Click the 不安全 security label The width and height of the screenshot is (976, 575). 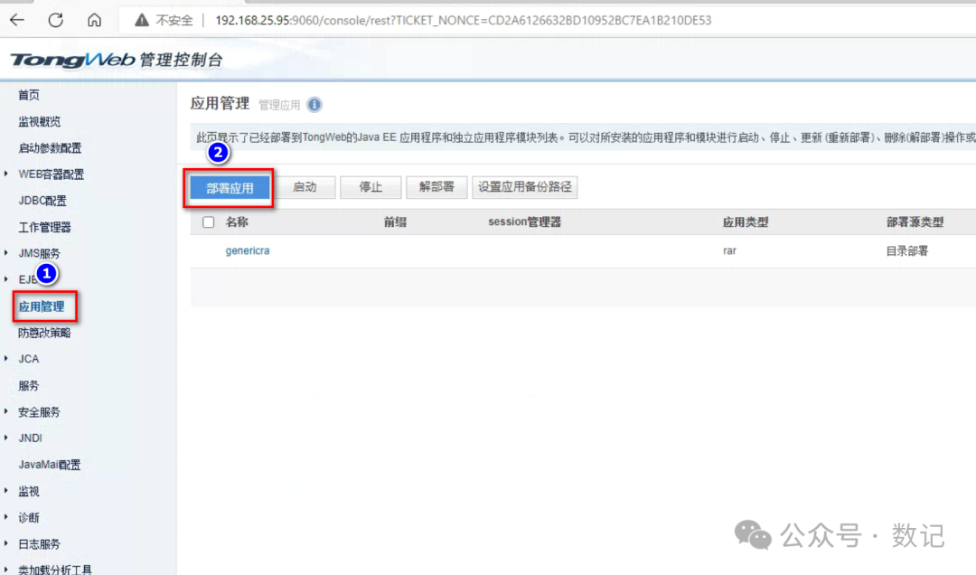pos(174,21)
